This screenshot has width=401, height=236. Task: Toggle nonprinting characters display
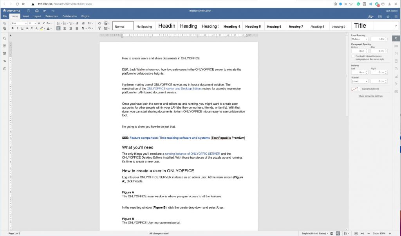point(83,29)
